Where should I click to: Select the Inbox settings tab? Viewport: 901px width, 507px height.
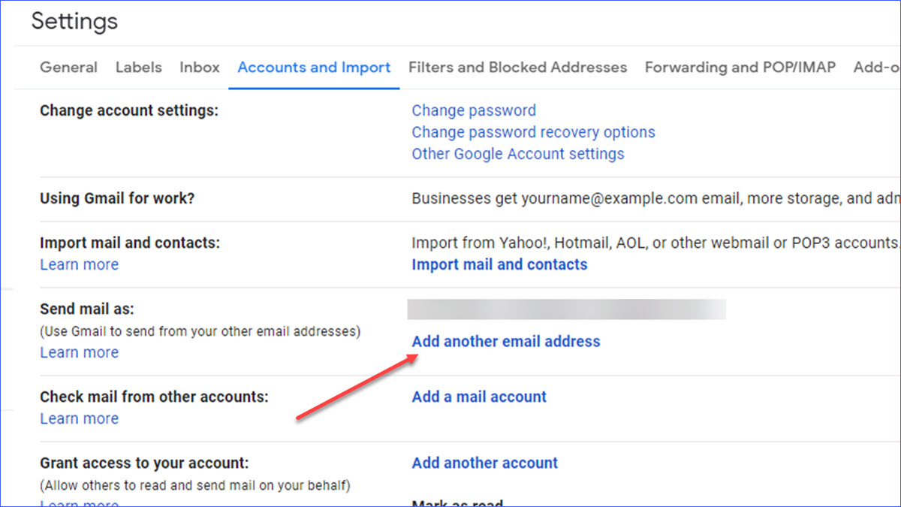(x=199, y=67)
